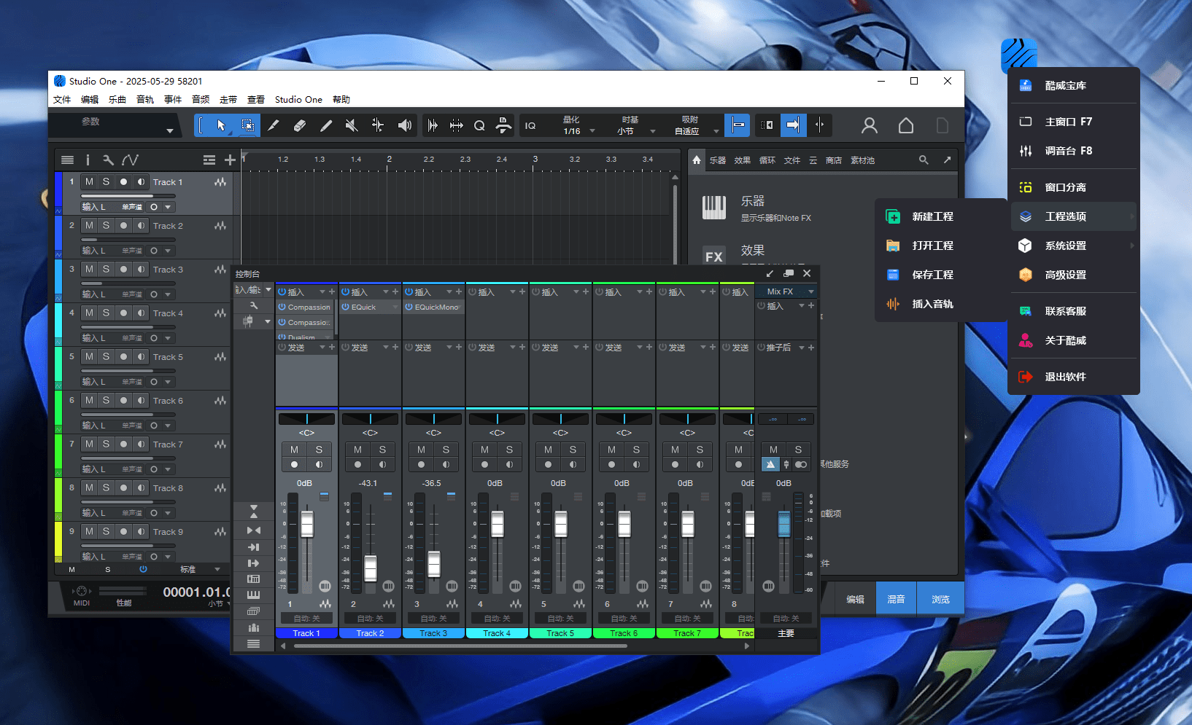Open track list wrench options

(x=108, y=160)
